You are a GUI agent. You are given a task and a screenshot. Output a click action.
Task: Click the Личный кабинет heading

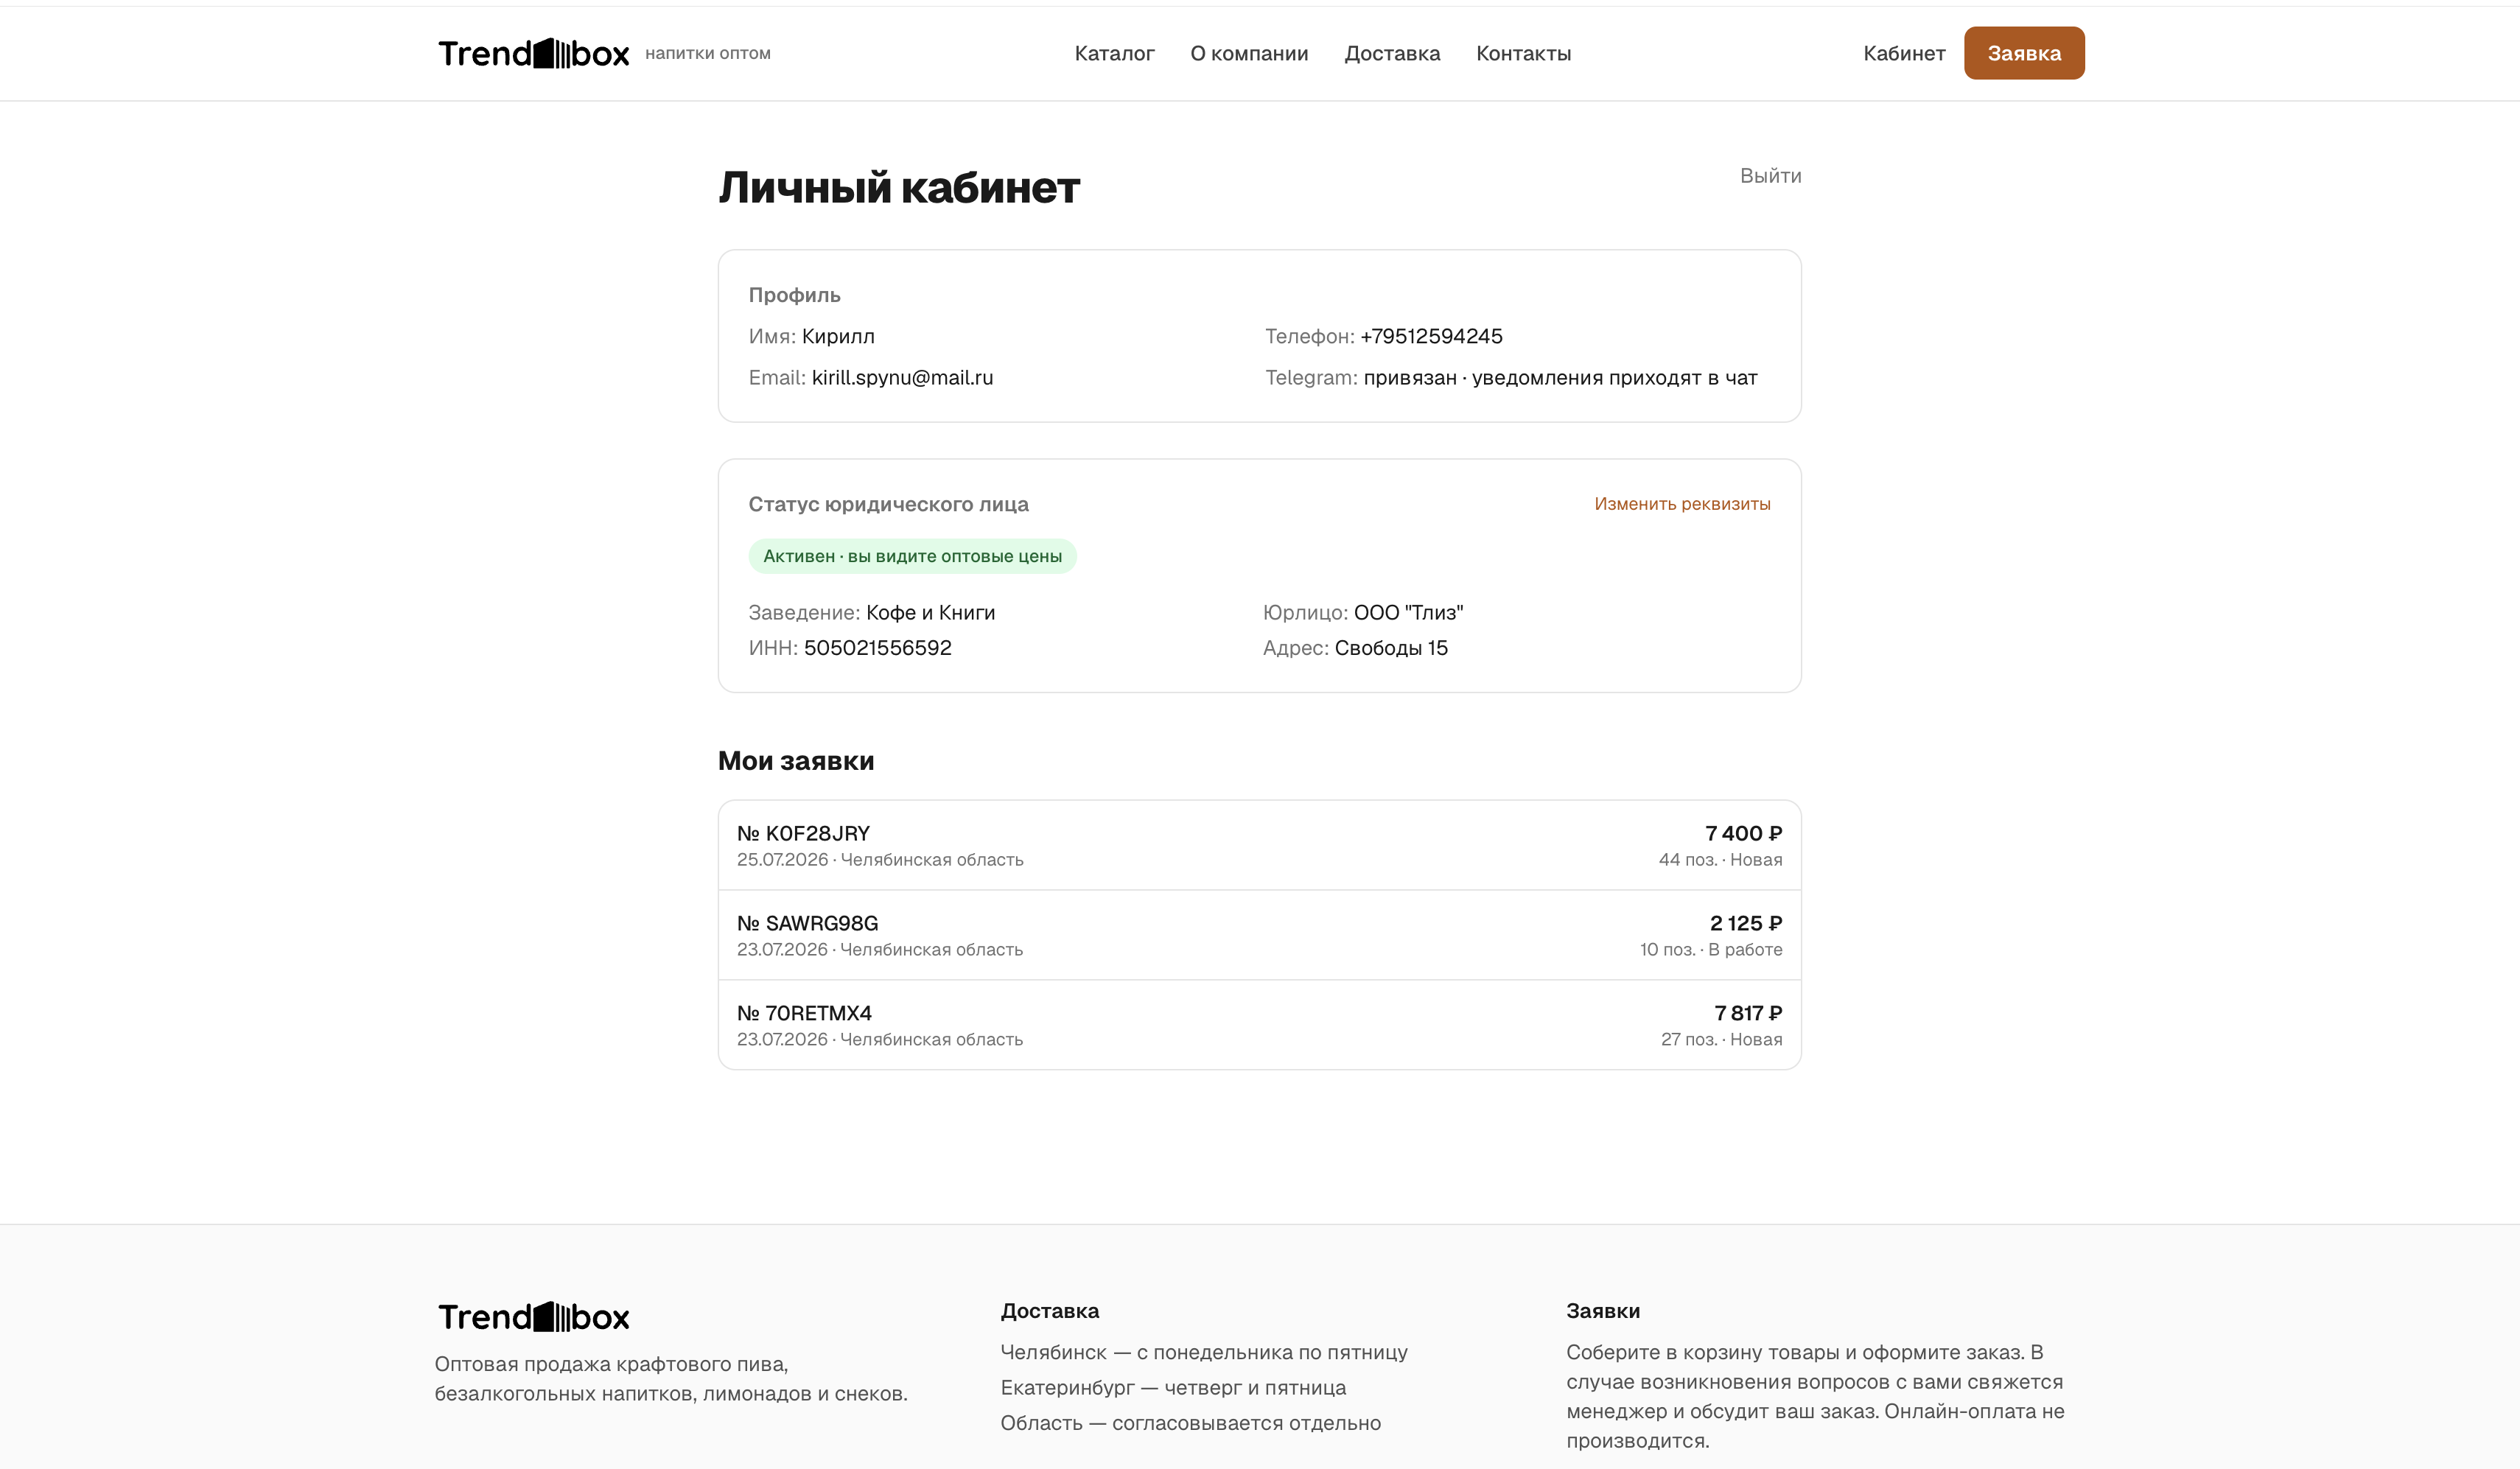tap(899, 188)
